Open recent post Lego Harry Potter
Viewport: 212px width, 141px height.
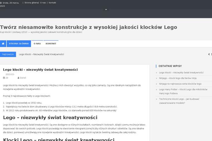click(183, 91)
